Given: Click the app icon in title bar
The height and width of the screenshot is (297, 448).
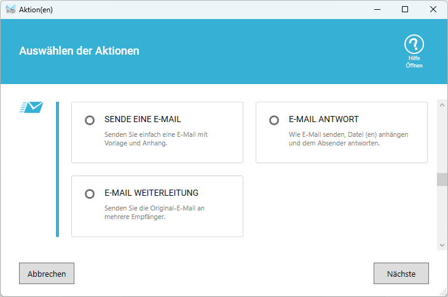Looking at the screenshot, I should pyautogui.click(x=10, y=9).
